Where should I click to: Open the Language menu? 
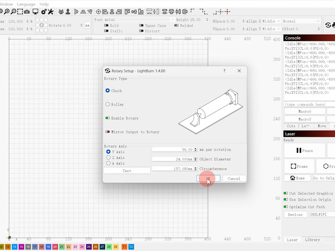(26, 4)
